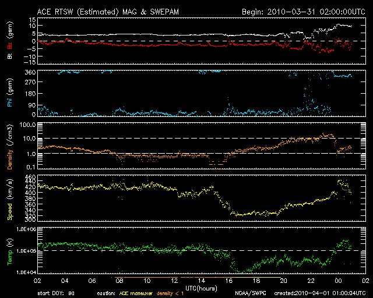The image size is (373, 298).
Task: Click the 12 hour tick label
Action: [174, 281]
